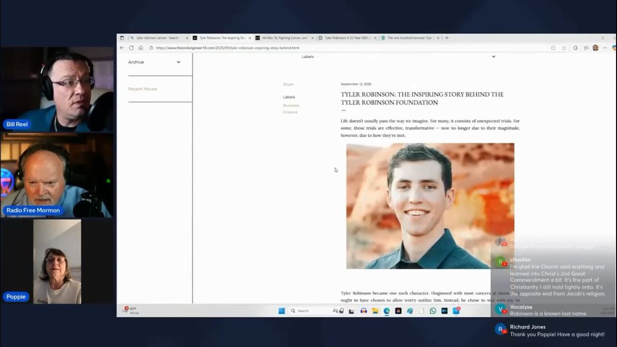Go to the browser home page icon
Image resolution: width=617 pixels, height=347 pixels.
141,48
